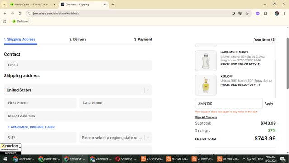Click the XERJOFF brand name
The width and height of the screenshot is (289, 163).
tap(227, 76)
